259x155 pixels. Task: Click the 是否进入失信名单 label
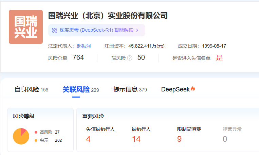pyautogui.click(x=191, y=58)
